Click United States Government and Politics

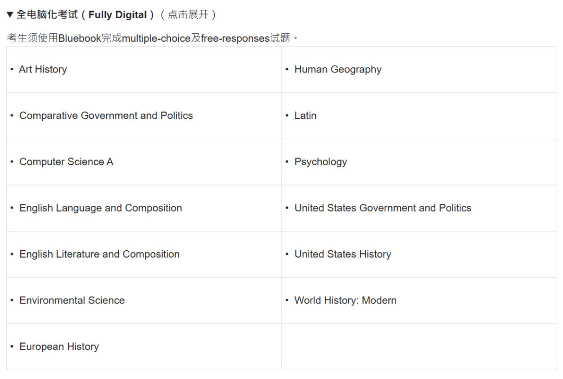[383, 208]
